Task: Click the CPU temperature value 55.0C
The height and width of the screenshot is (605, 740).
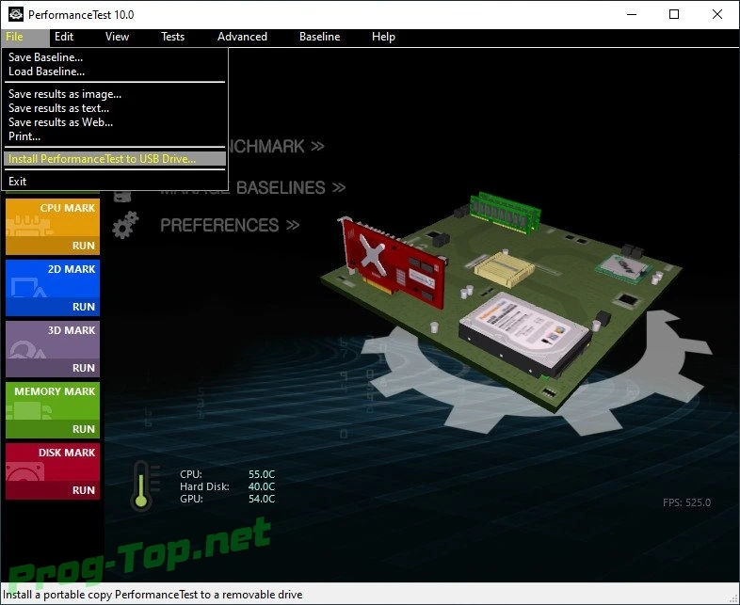Action: (x=262, y=474)
